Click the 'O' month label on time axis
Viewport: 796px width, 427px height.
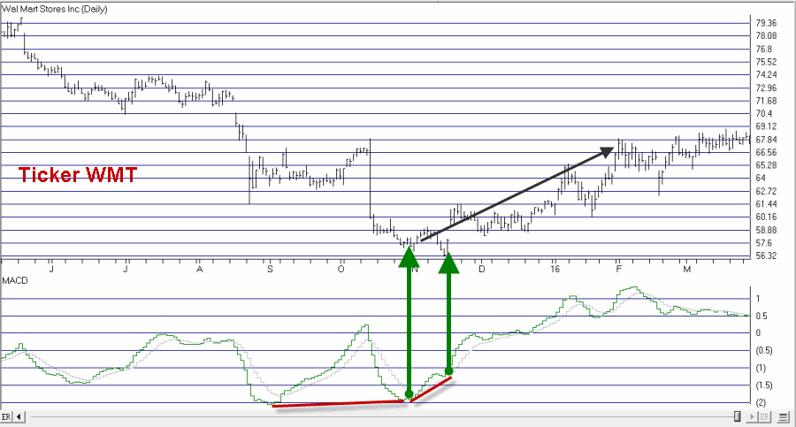pos(341,269)
